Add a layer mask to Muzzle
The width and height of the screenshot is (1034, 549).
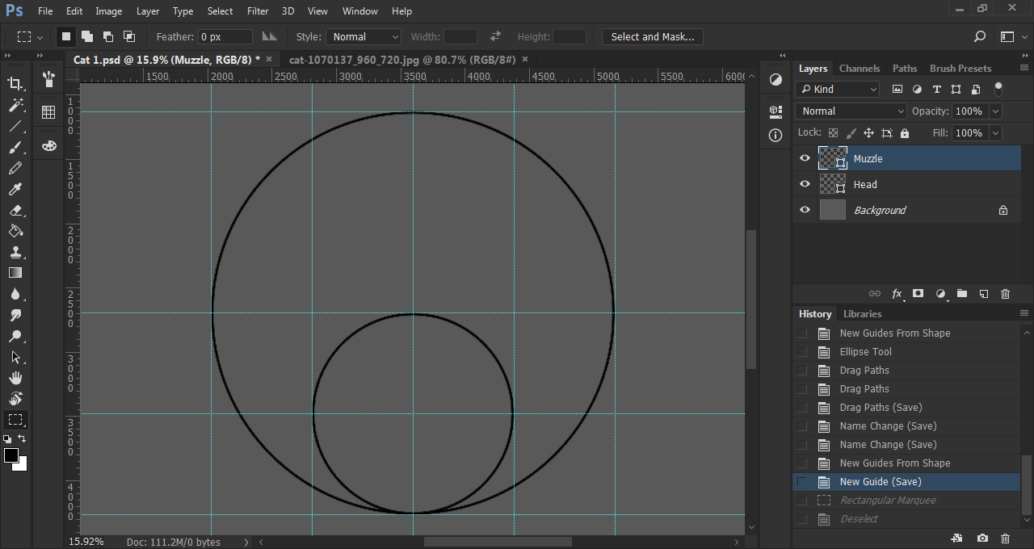tap(918, 294)
